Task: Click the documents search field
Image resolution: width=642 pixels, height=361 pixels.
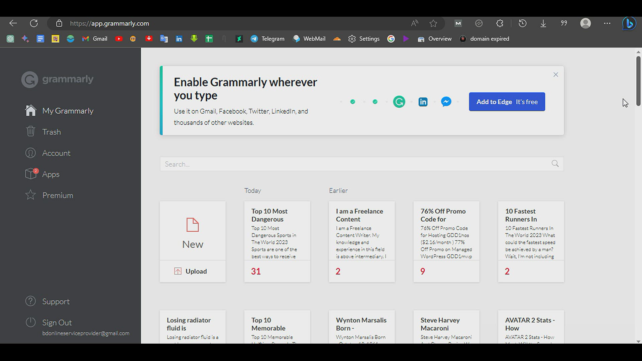Action: click(x=334, y=164)
